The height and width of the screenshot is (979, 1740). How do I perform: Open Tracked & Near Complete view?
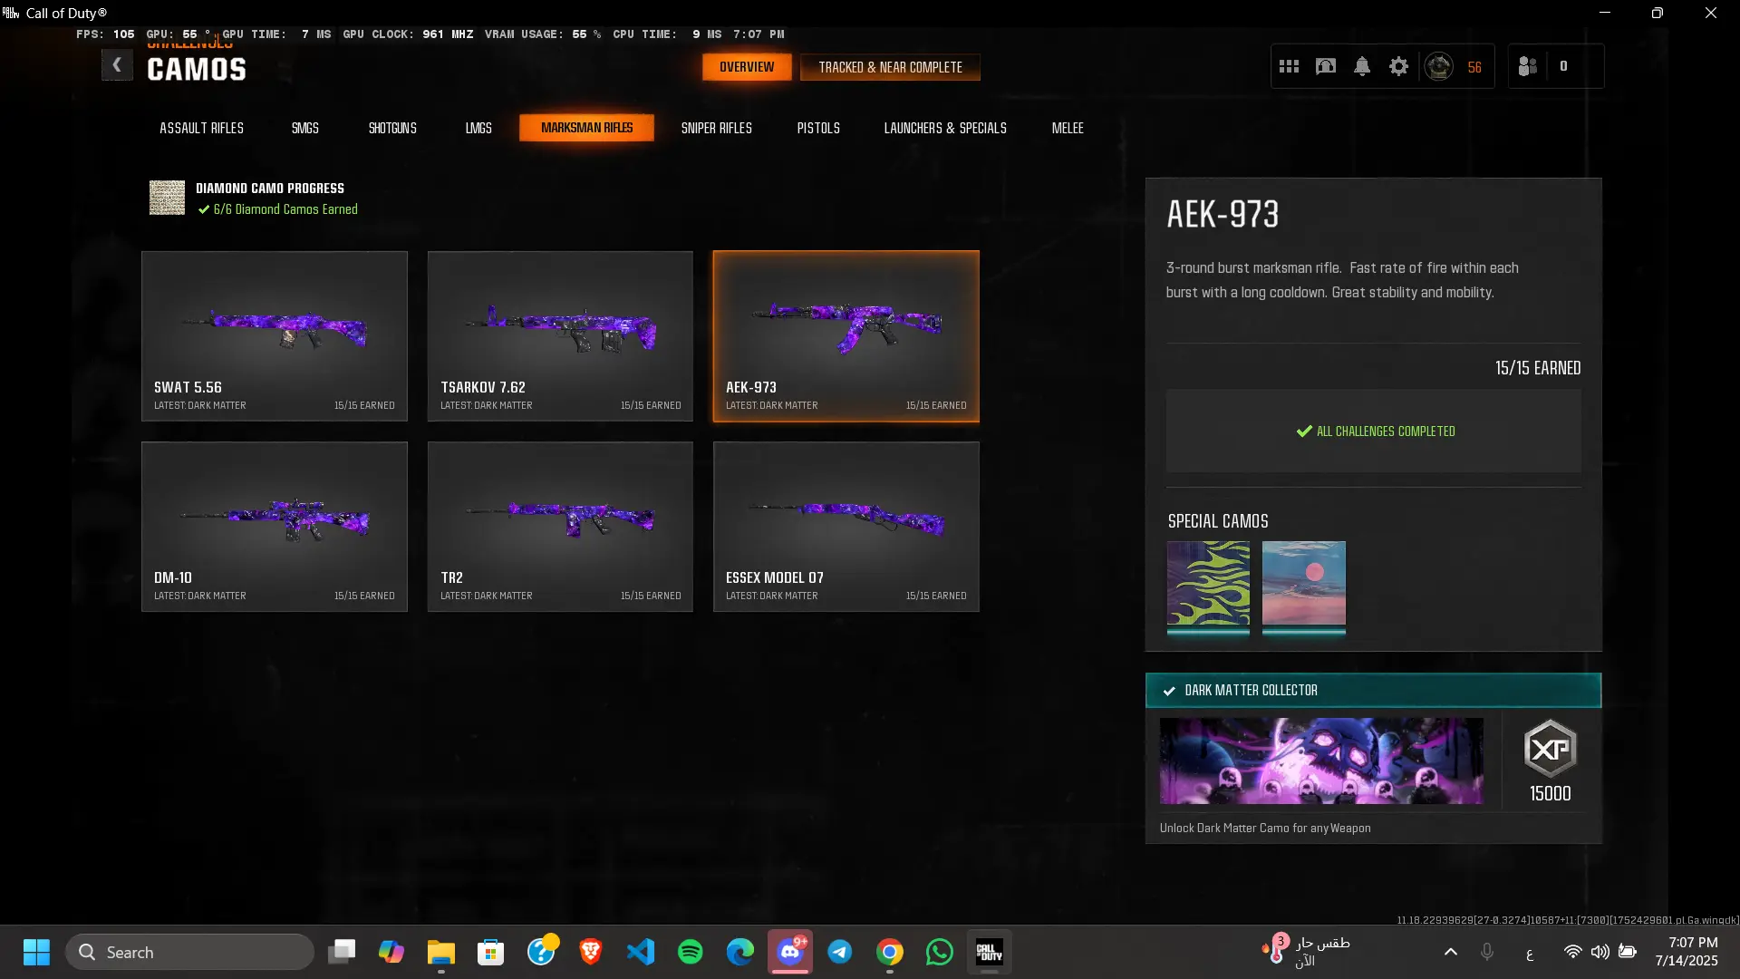(x=890, y=67)
